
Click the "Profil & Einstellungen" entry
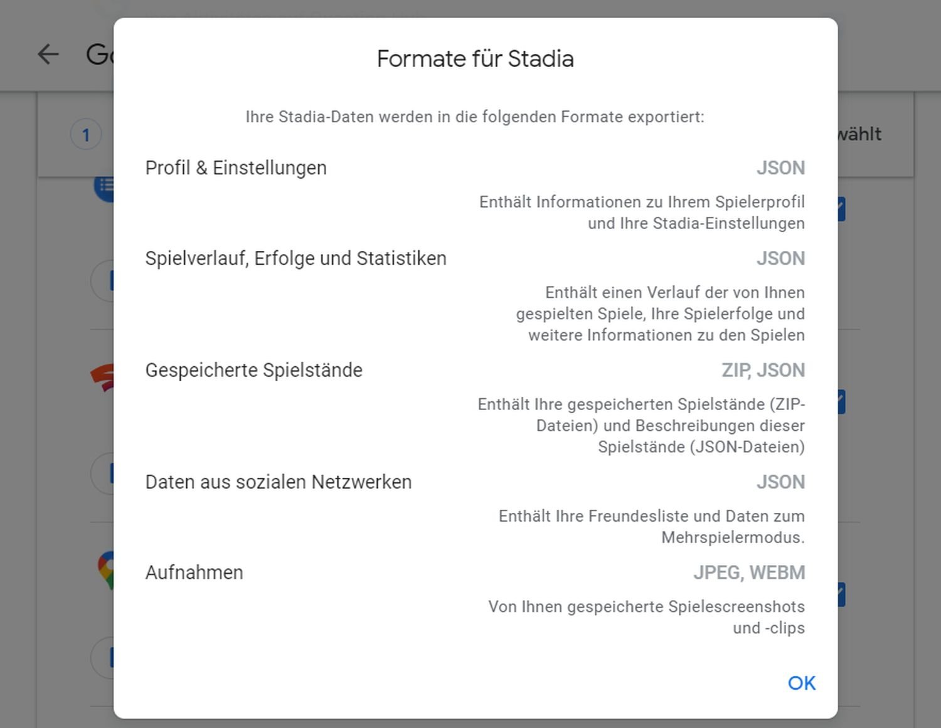click(236, 168)
